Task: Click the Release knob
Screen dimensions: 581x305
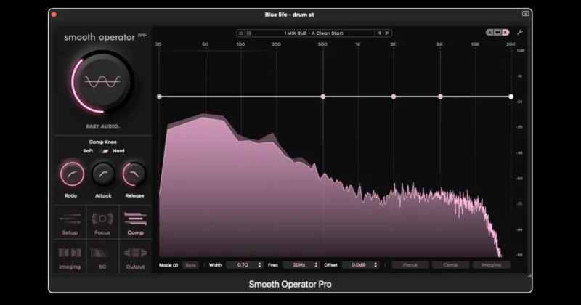Action: 134,174
